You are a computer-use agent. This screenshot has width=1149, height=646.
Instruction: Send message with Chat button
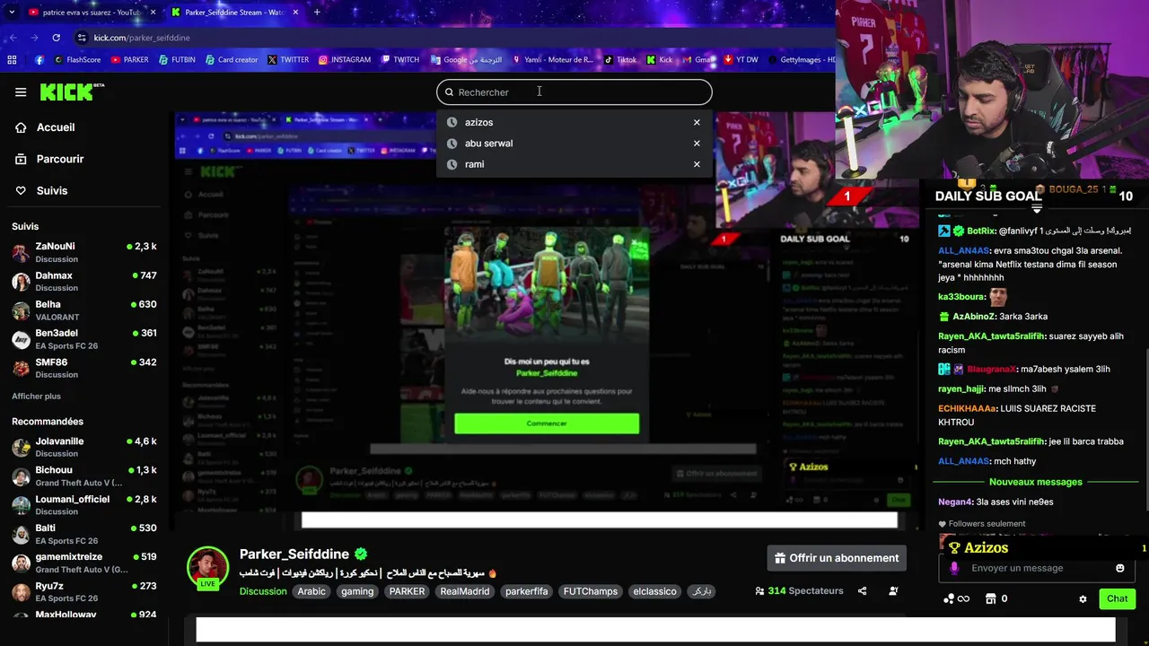(1117, 598)
